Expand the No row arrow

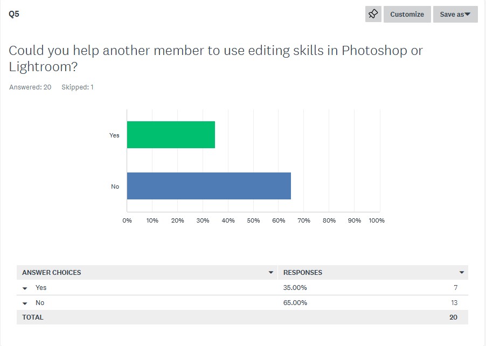point(25,303)
